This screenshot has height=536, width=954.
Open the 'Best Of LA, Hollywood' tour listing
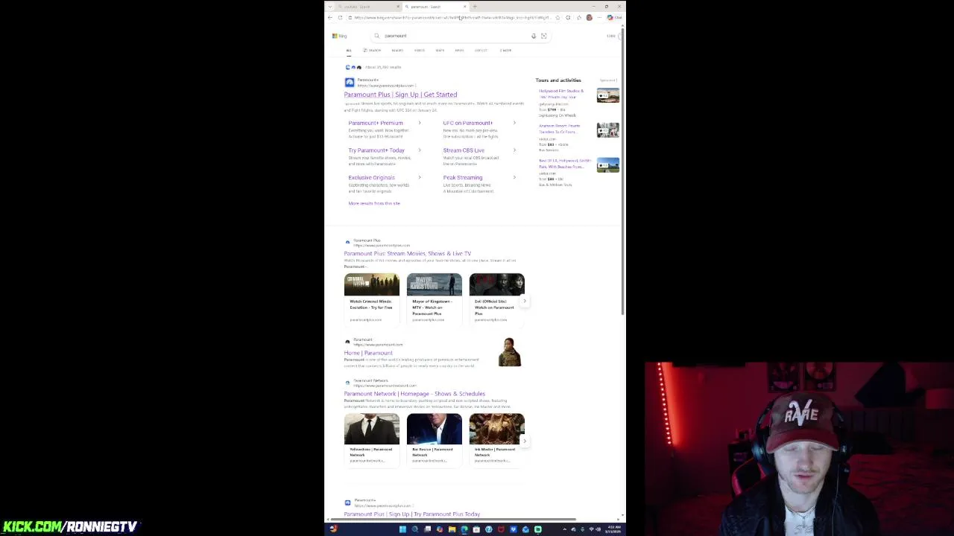(x=564, y=164)
